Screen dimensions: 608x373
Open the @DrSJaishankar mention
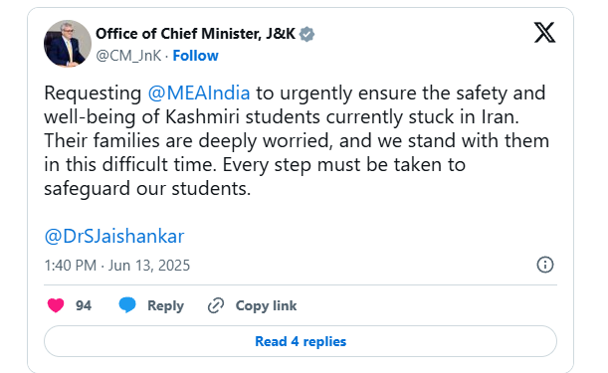point(114,236)
